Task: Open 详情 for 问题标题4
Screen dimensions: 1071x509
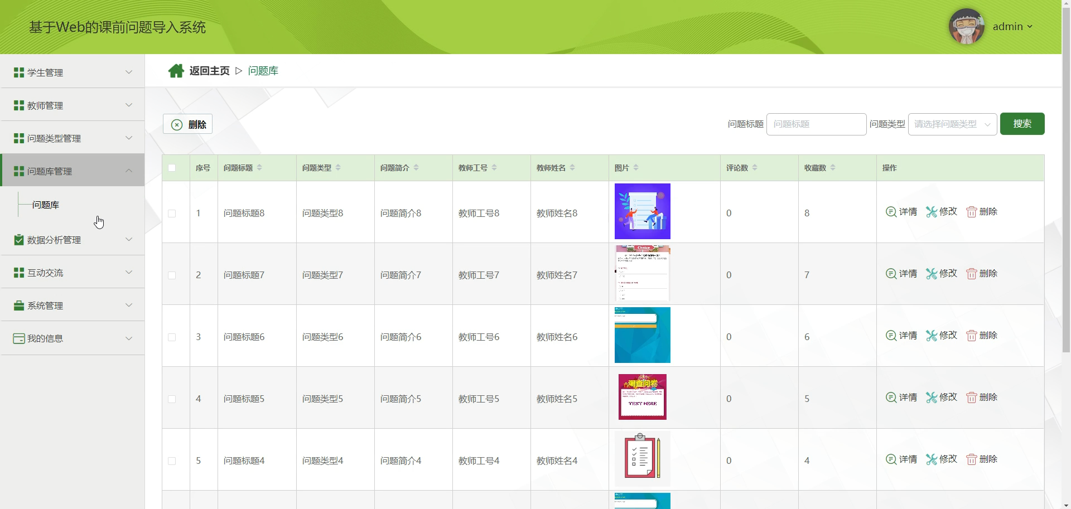Action: (x=901, y=459)
